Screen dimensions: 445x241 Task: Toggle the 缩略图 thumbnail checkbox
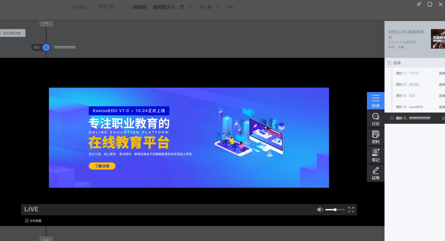point(130,7)
